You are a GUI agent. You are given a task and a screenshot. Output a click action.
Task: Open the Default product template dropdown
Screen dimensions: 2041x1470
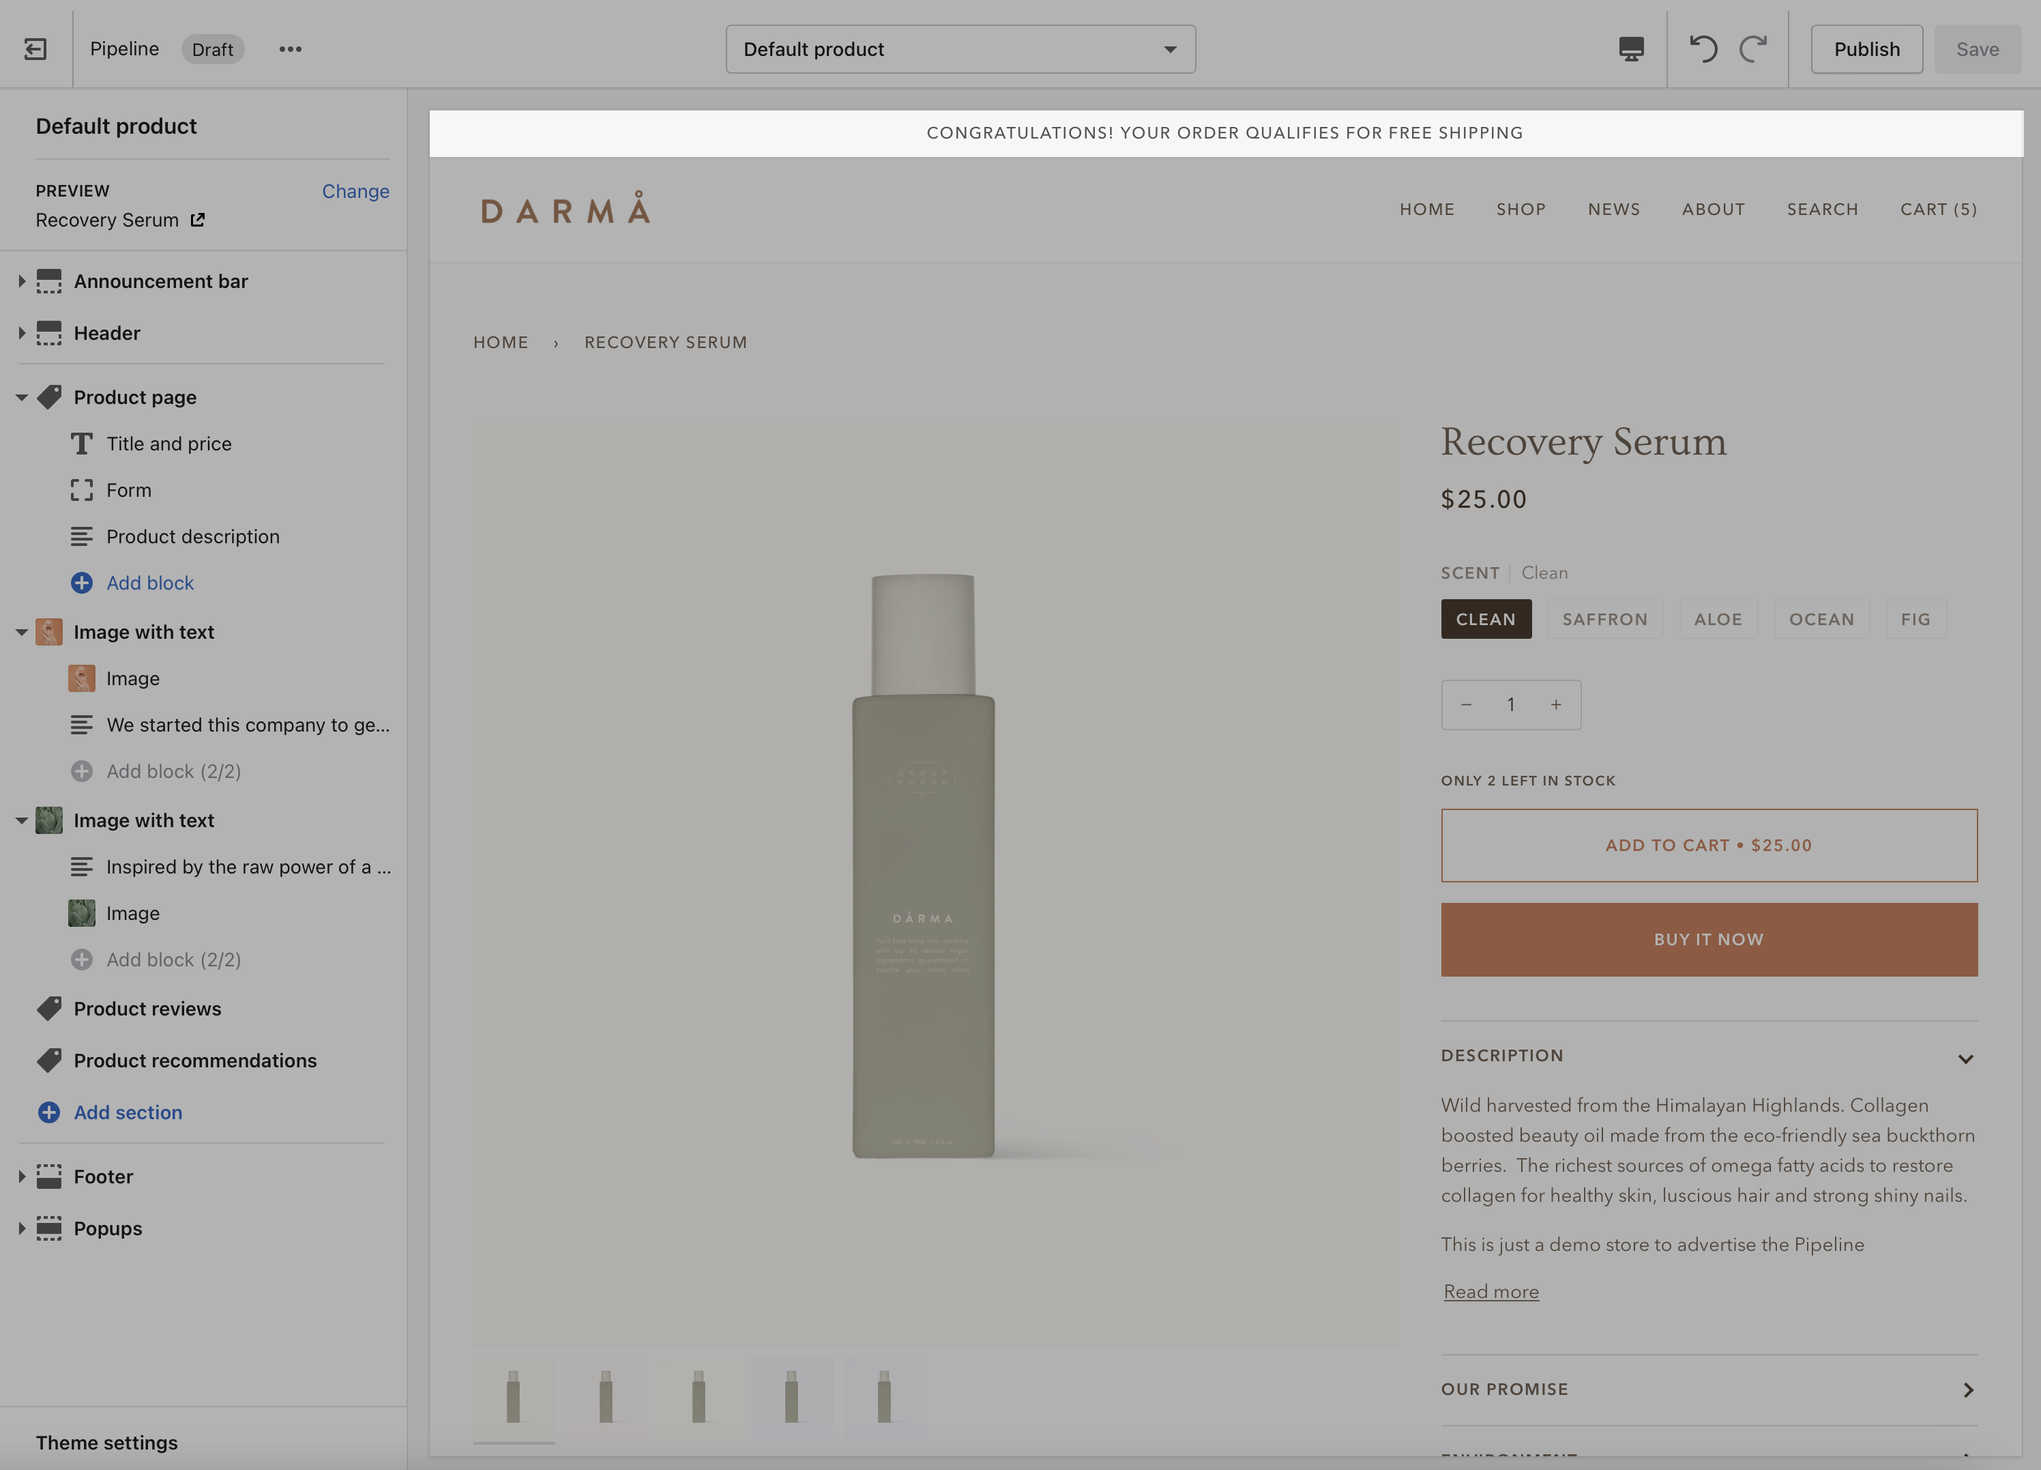pyautogui.click(x=960, y=48)
